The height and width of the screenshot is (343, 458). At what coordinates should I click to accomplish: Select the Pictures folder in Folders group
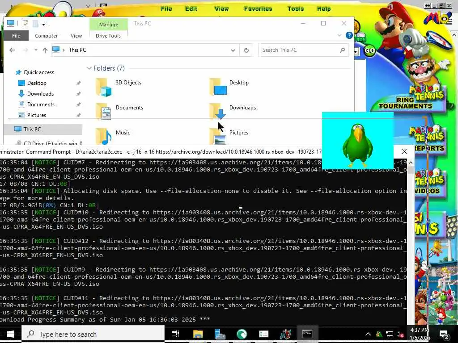[x=229, y=136]
